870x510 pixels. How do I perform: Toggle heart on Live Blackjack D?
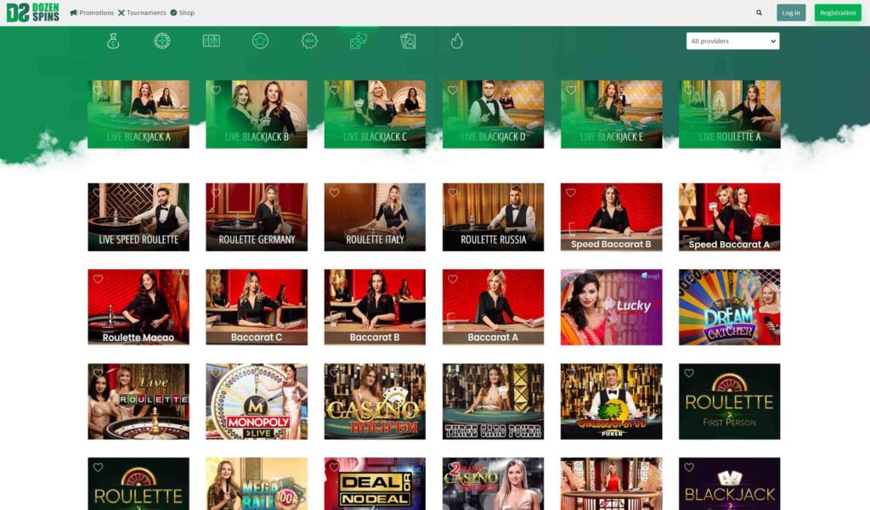[453, 90]
